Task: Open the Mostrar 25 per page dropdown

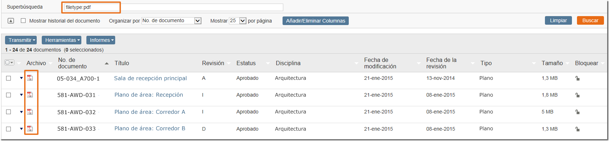Action: 238,21
